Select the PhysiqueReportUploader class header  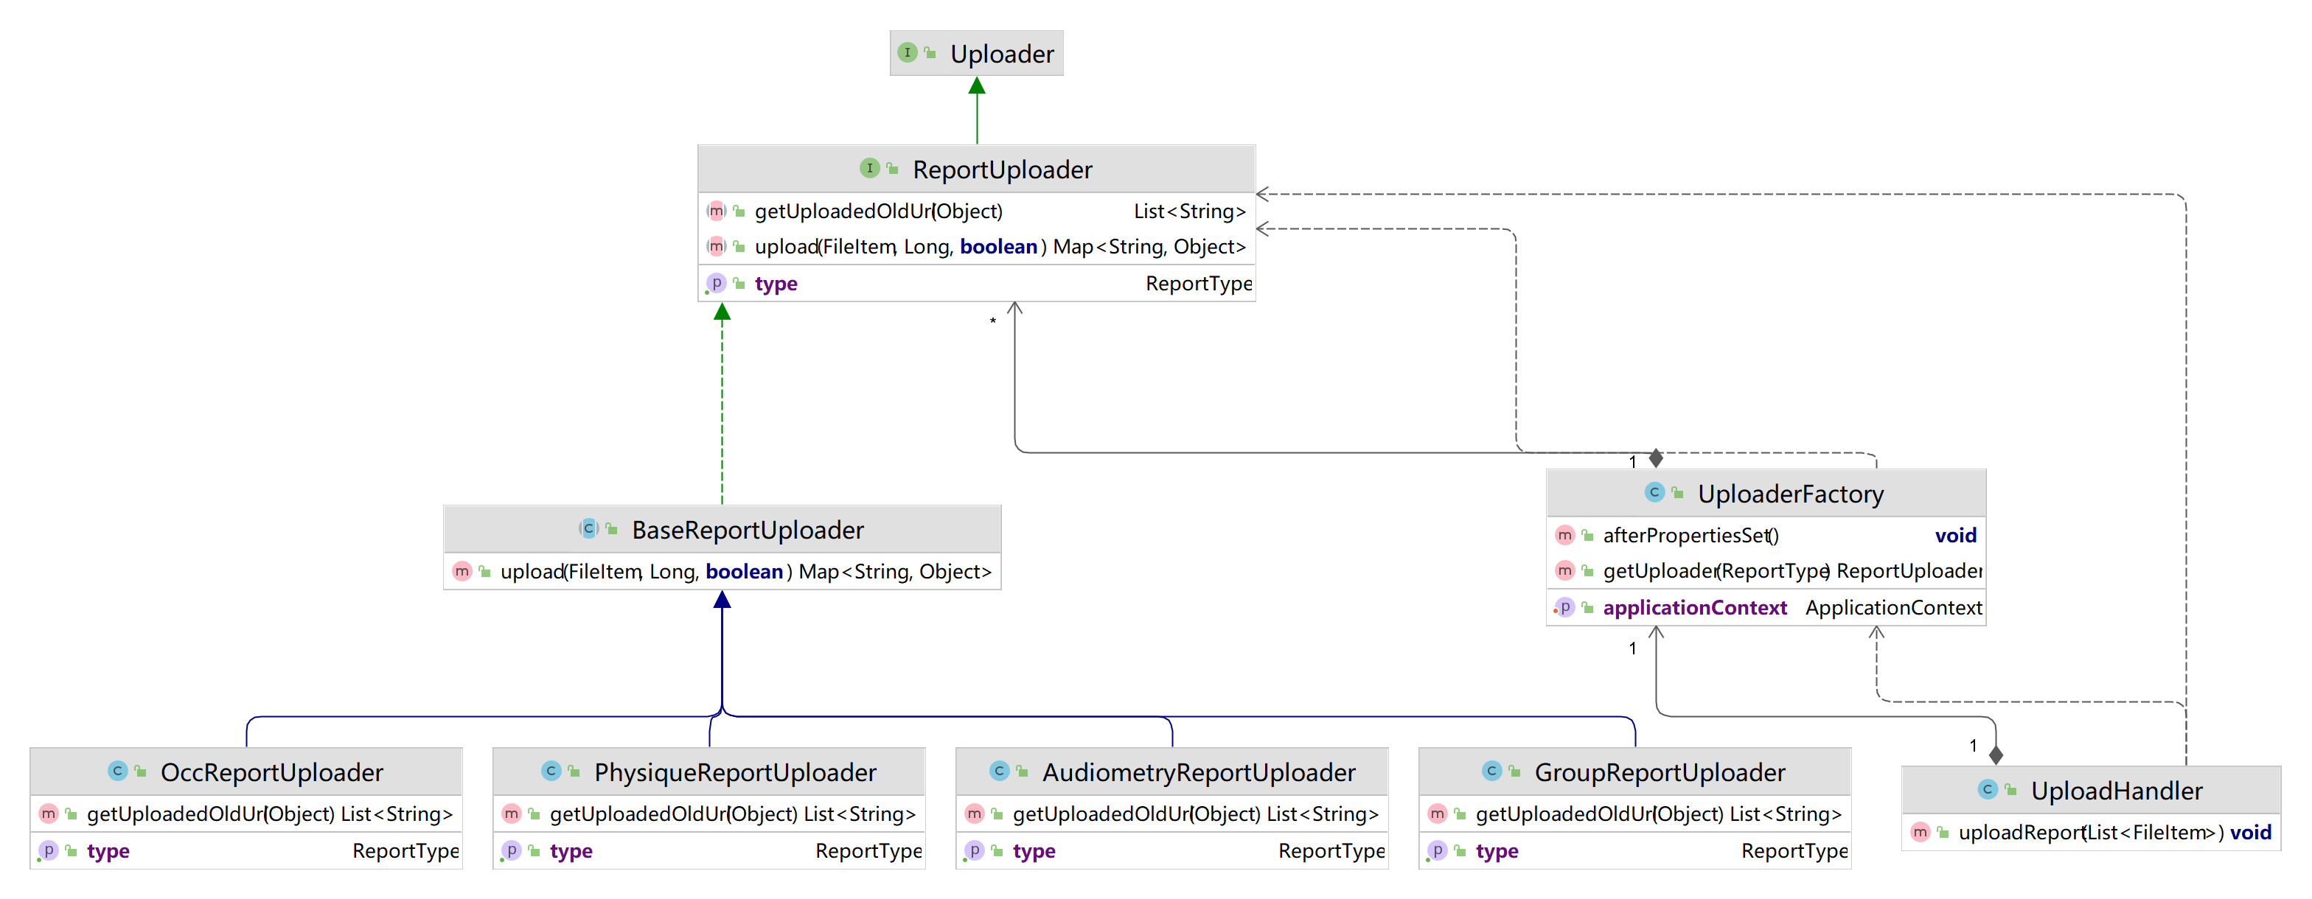[709, 772]
